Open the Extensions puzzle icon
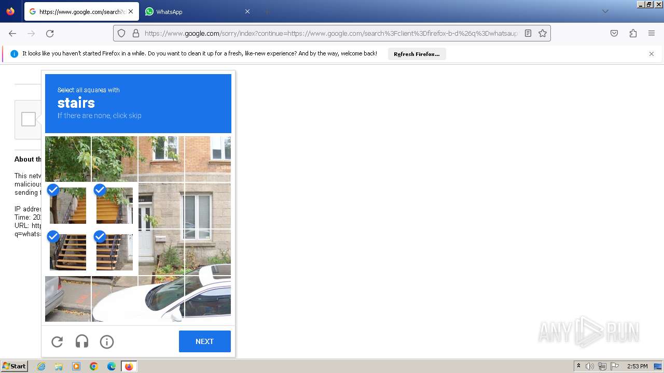The height and width of the screenshot is (373, 664). click(x=633, y=33)
